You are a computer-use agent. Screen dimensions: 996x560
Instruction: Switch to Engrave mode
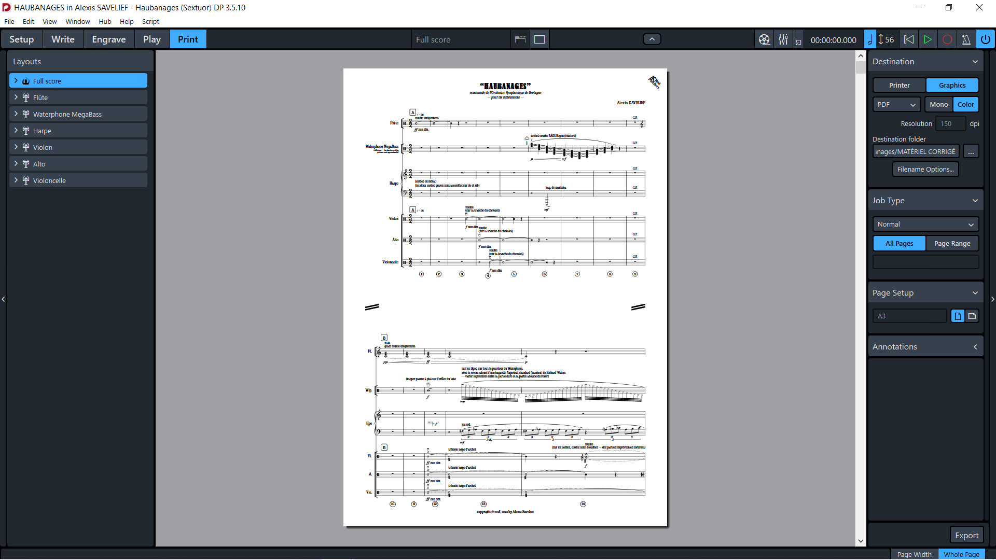point(109,39)
